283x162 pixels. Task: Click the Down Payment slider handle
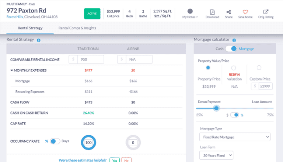point(216,108)
